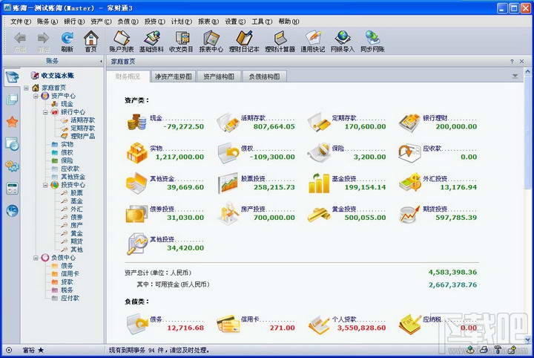Go to 首页 home toolbar icon
This screenshot has width=534, height=358.
(x=91, y=42)
